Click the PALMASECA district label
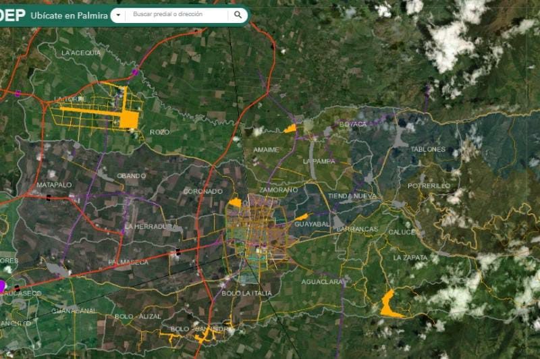Screen dimensions: 540x359 pyautogui.click(x=128, y=262)
